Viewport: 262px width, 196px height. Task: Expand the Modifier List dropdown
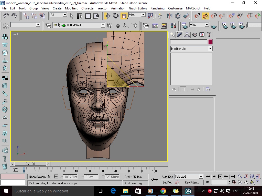coord(210,49)
